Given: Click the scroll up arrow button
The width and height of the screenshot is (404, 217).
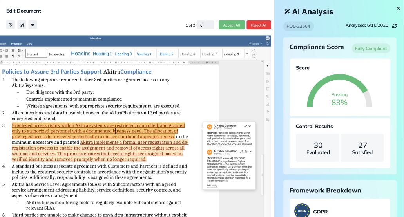Looking at the screenshot, I should 262,62.
